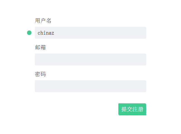Click the email label above second field
Image resolution: width=181 pixels, height=134 pixels.
coord(40,47)
